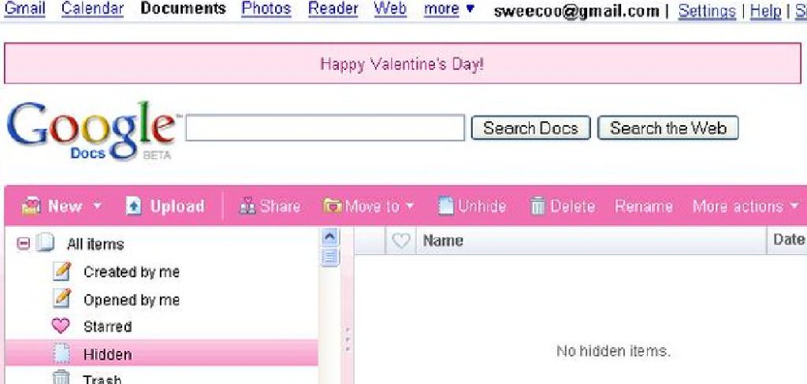Screen dimensions: 807x384
Task: Click the Unhide document icon
Action: tap(446, 206)
